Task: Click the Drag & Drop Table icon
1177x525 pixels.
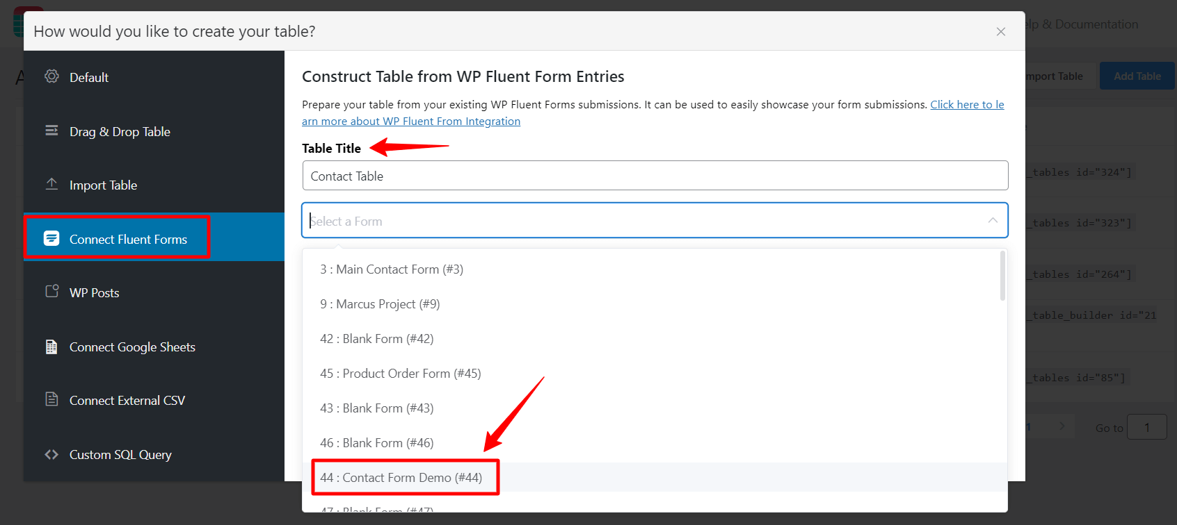Action: click(51, 131)
